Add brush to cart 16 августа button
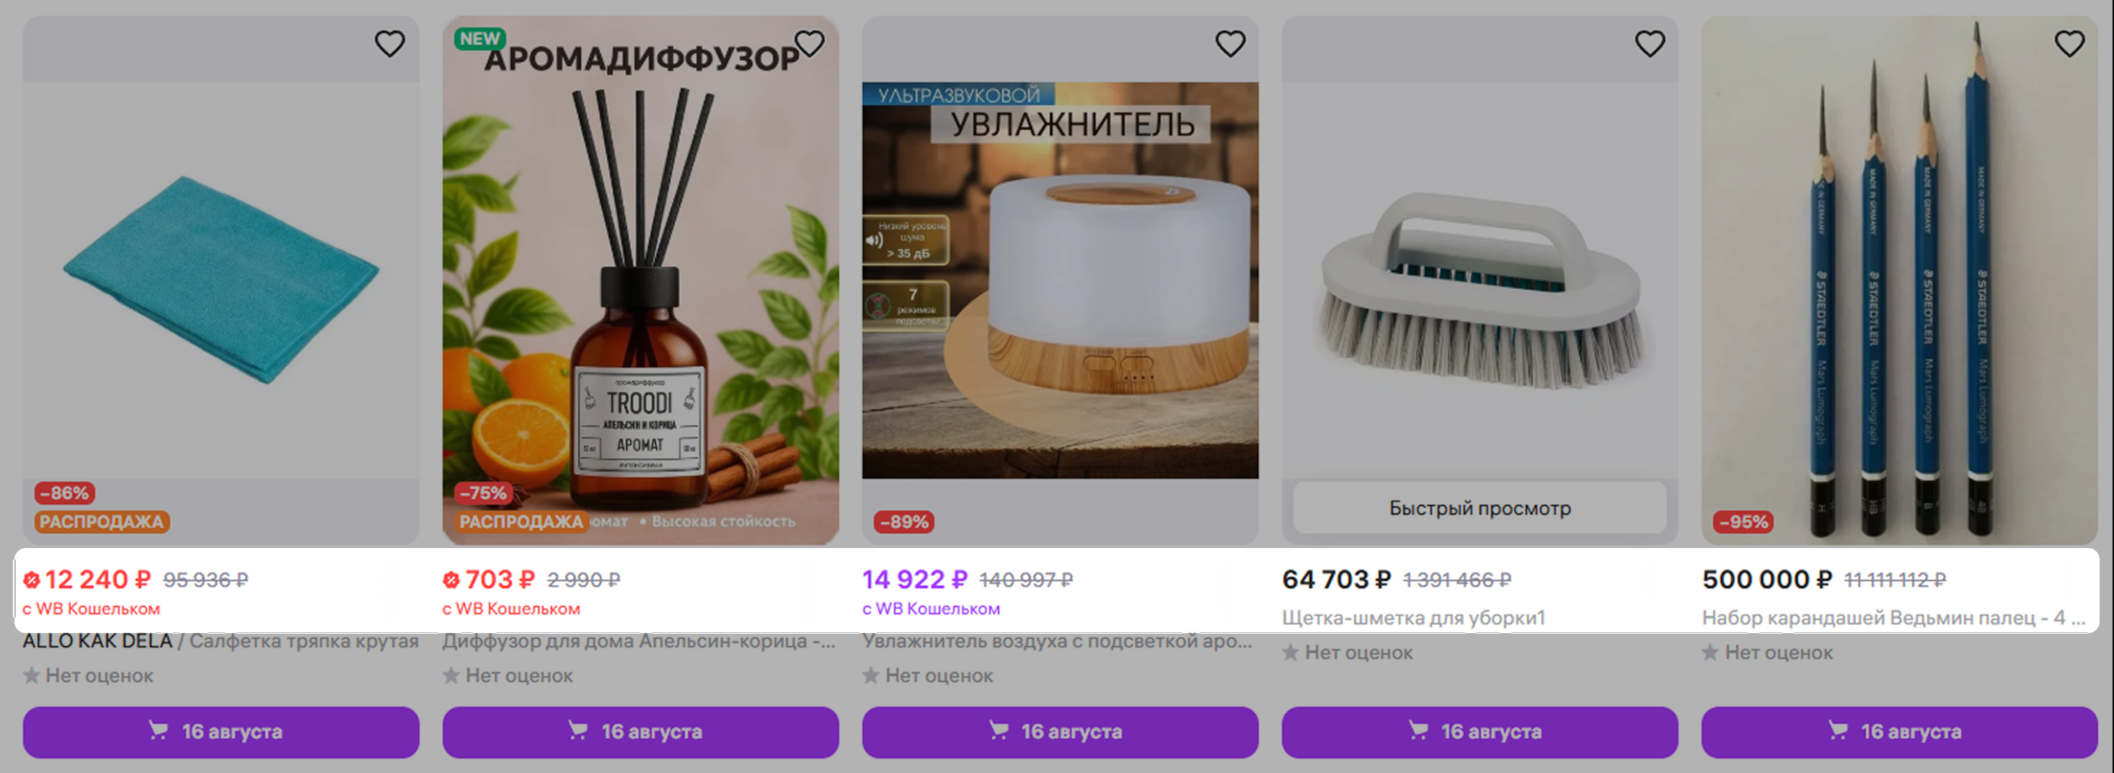Image resolution: width=2114 pixels, height=773 pixels. (1480, 731)
